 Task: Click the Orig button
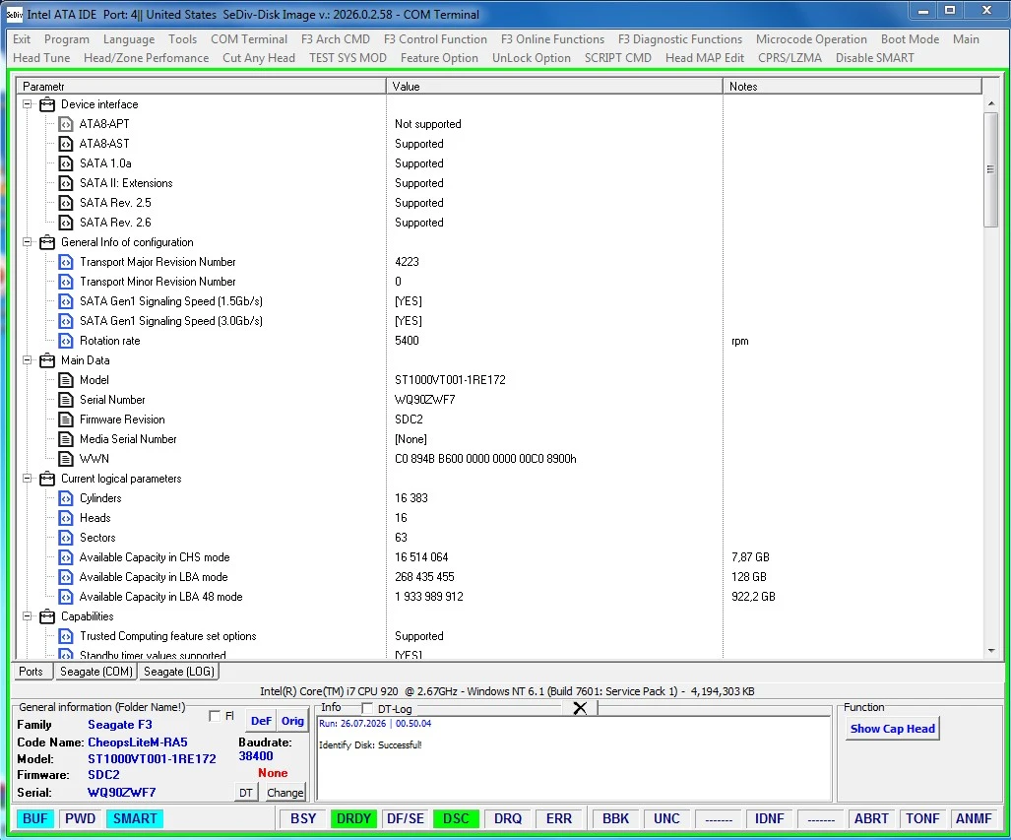(x=292, y=721)
